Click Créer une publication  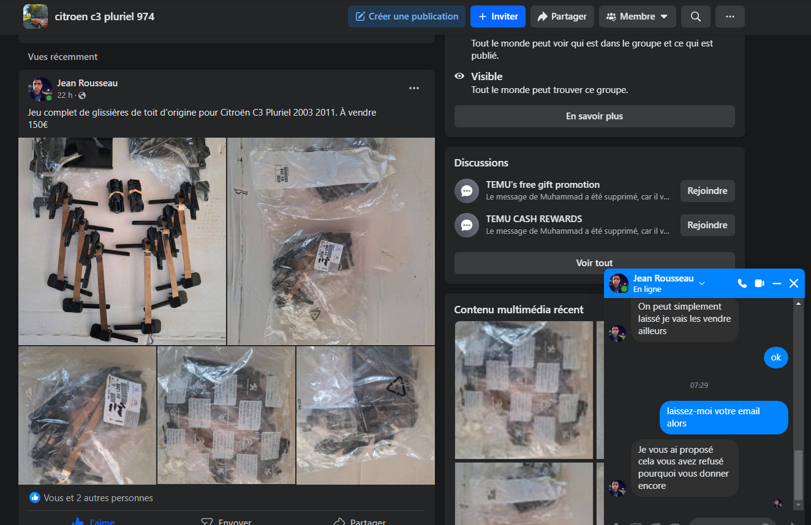point(406,17)
